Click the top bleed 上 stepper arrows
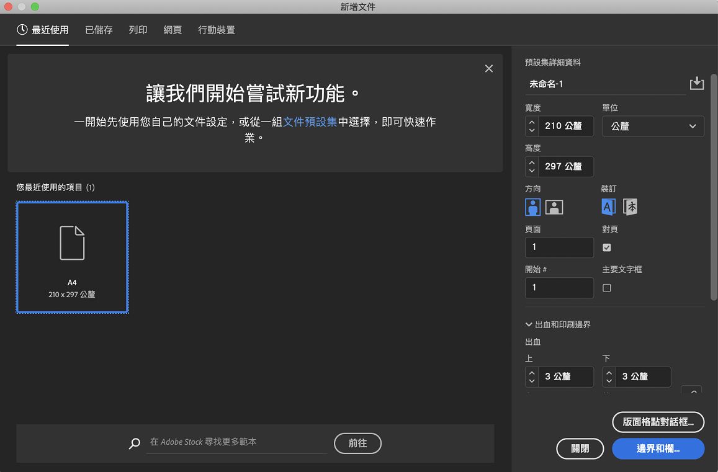The image size is (718, 472). 532,376
